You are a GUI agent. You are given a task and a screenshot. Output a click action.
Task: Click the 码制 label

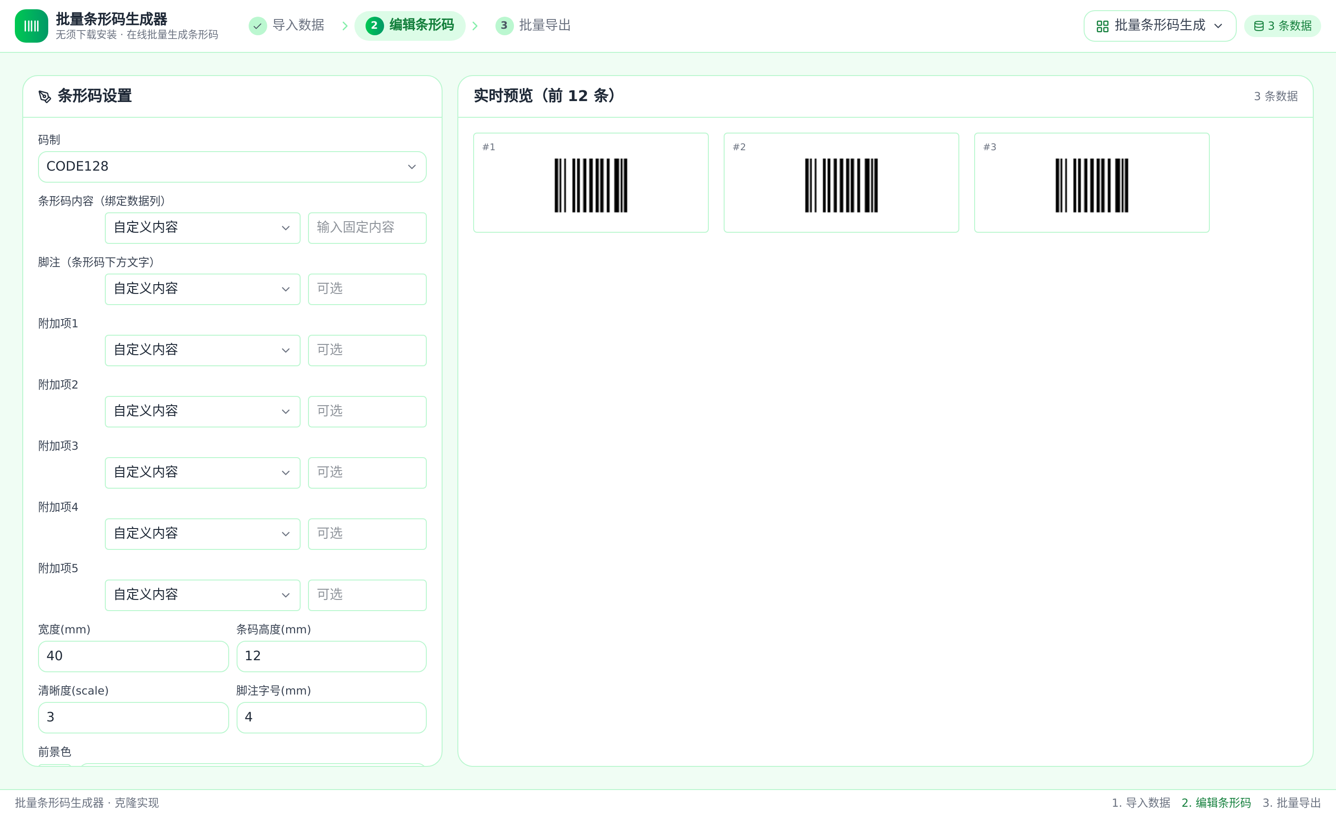tap(49, 140)
